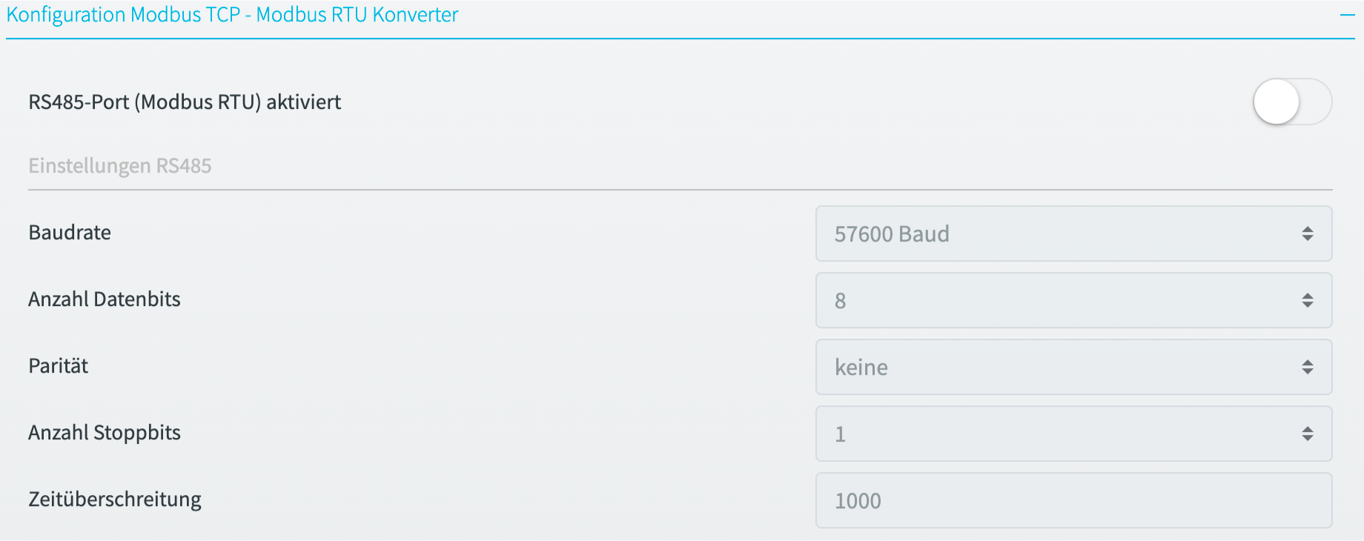Click the Einstellungen RS485 subsection heading
Viewport: 1364px width, 541px height.
tap(120, 165)
